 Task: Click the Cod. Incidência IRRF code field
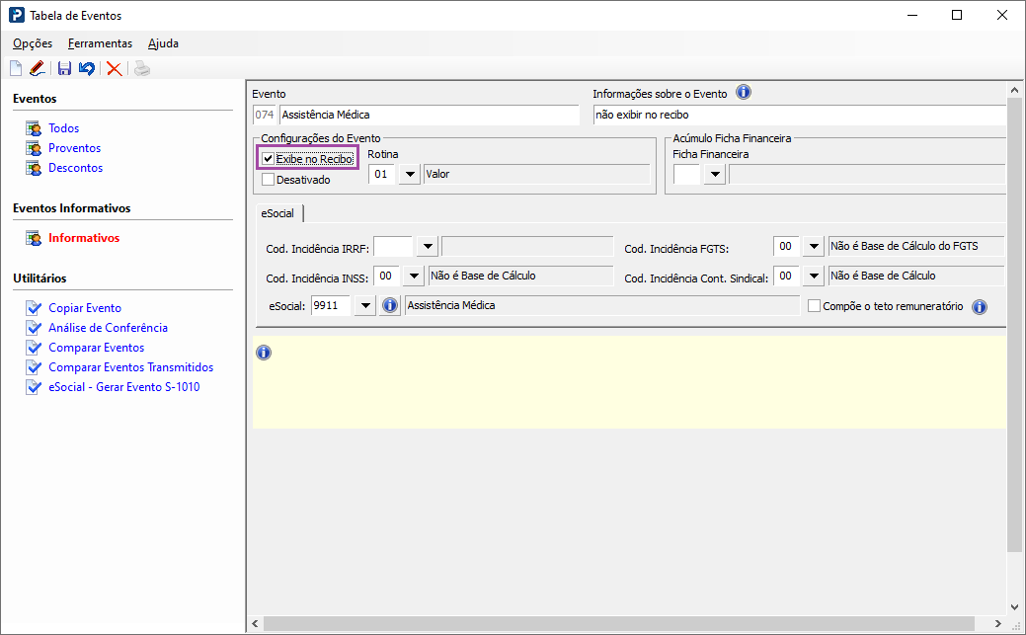[x=393, y=247]
